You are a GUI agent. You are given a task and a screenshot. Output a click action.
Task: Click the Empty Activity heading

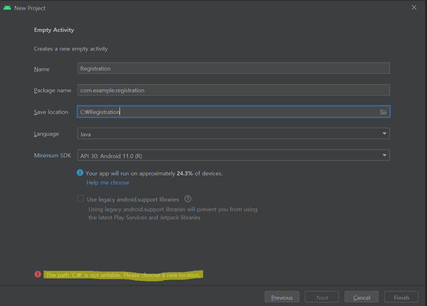[54, 30]
